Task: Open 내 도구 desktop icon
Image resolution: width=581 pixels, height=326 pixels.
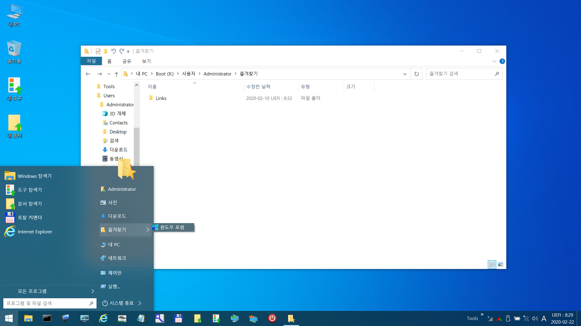Action: pyautogui.click(x=14, y=89)
